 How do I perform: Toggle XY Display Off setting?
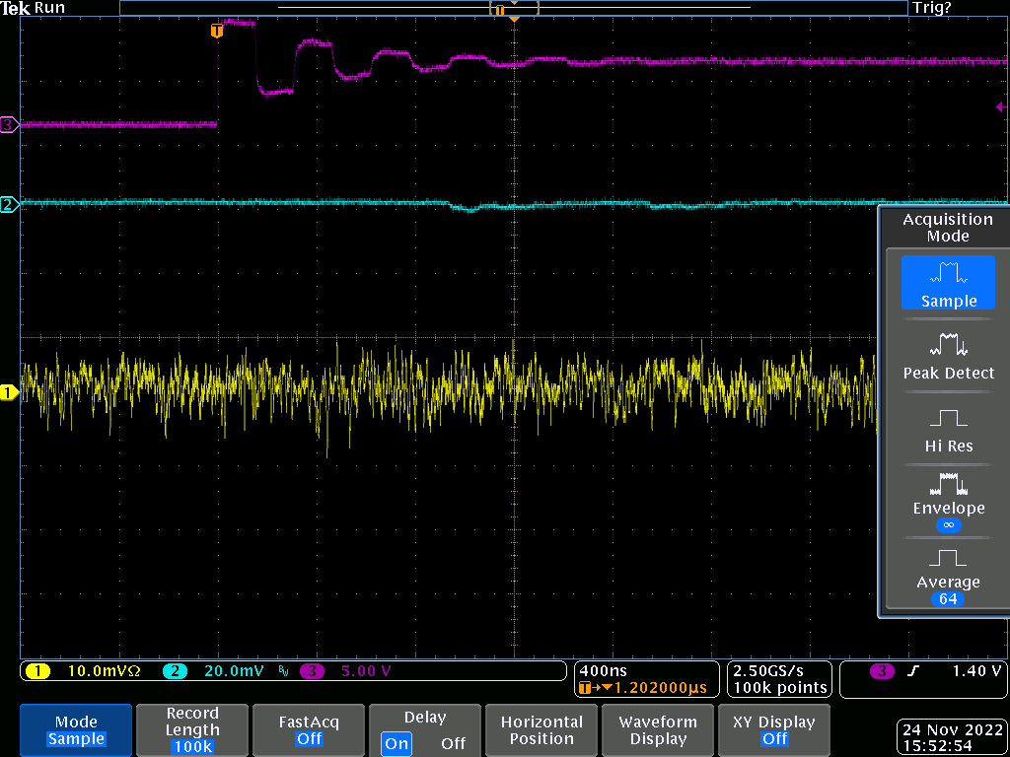774,729
